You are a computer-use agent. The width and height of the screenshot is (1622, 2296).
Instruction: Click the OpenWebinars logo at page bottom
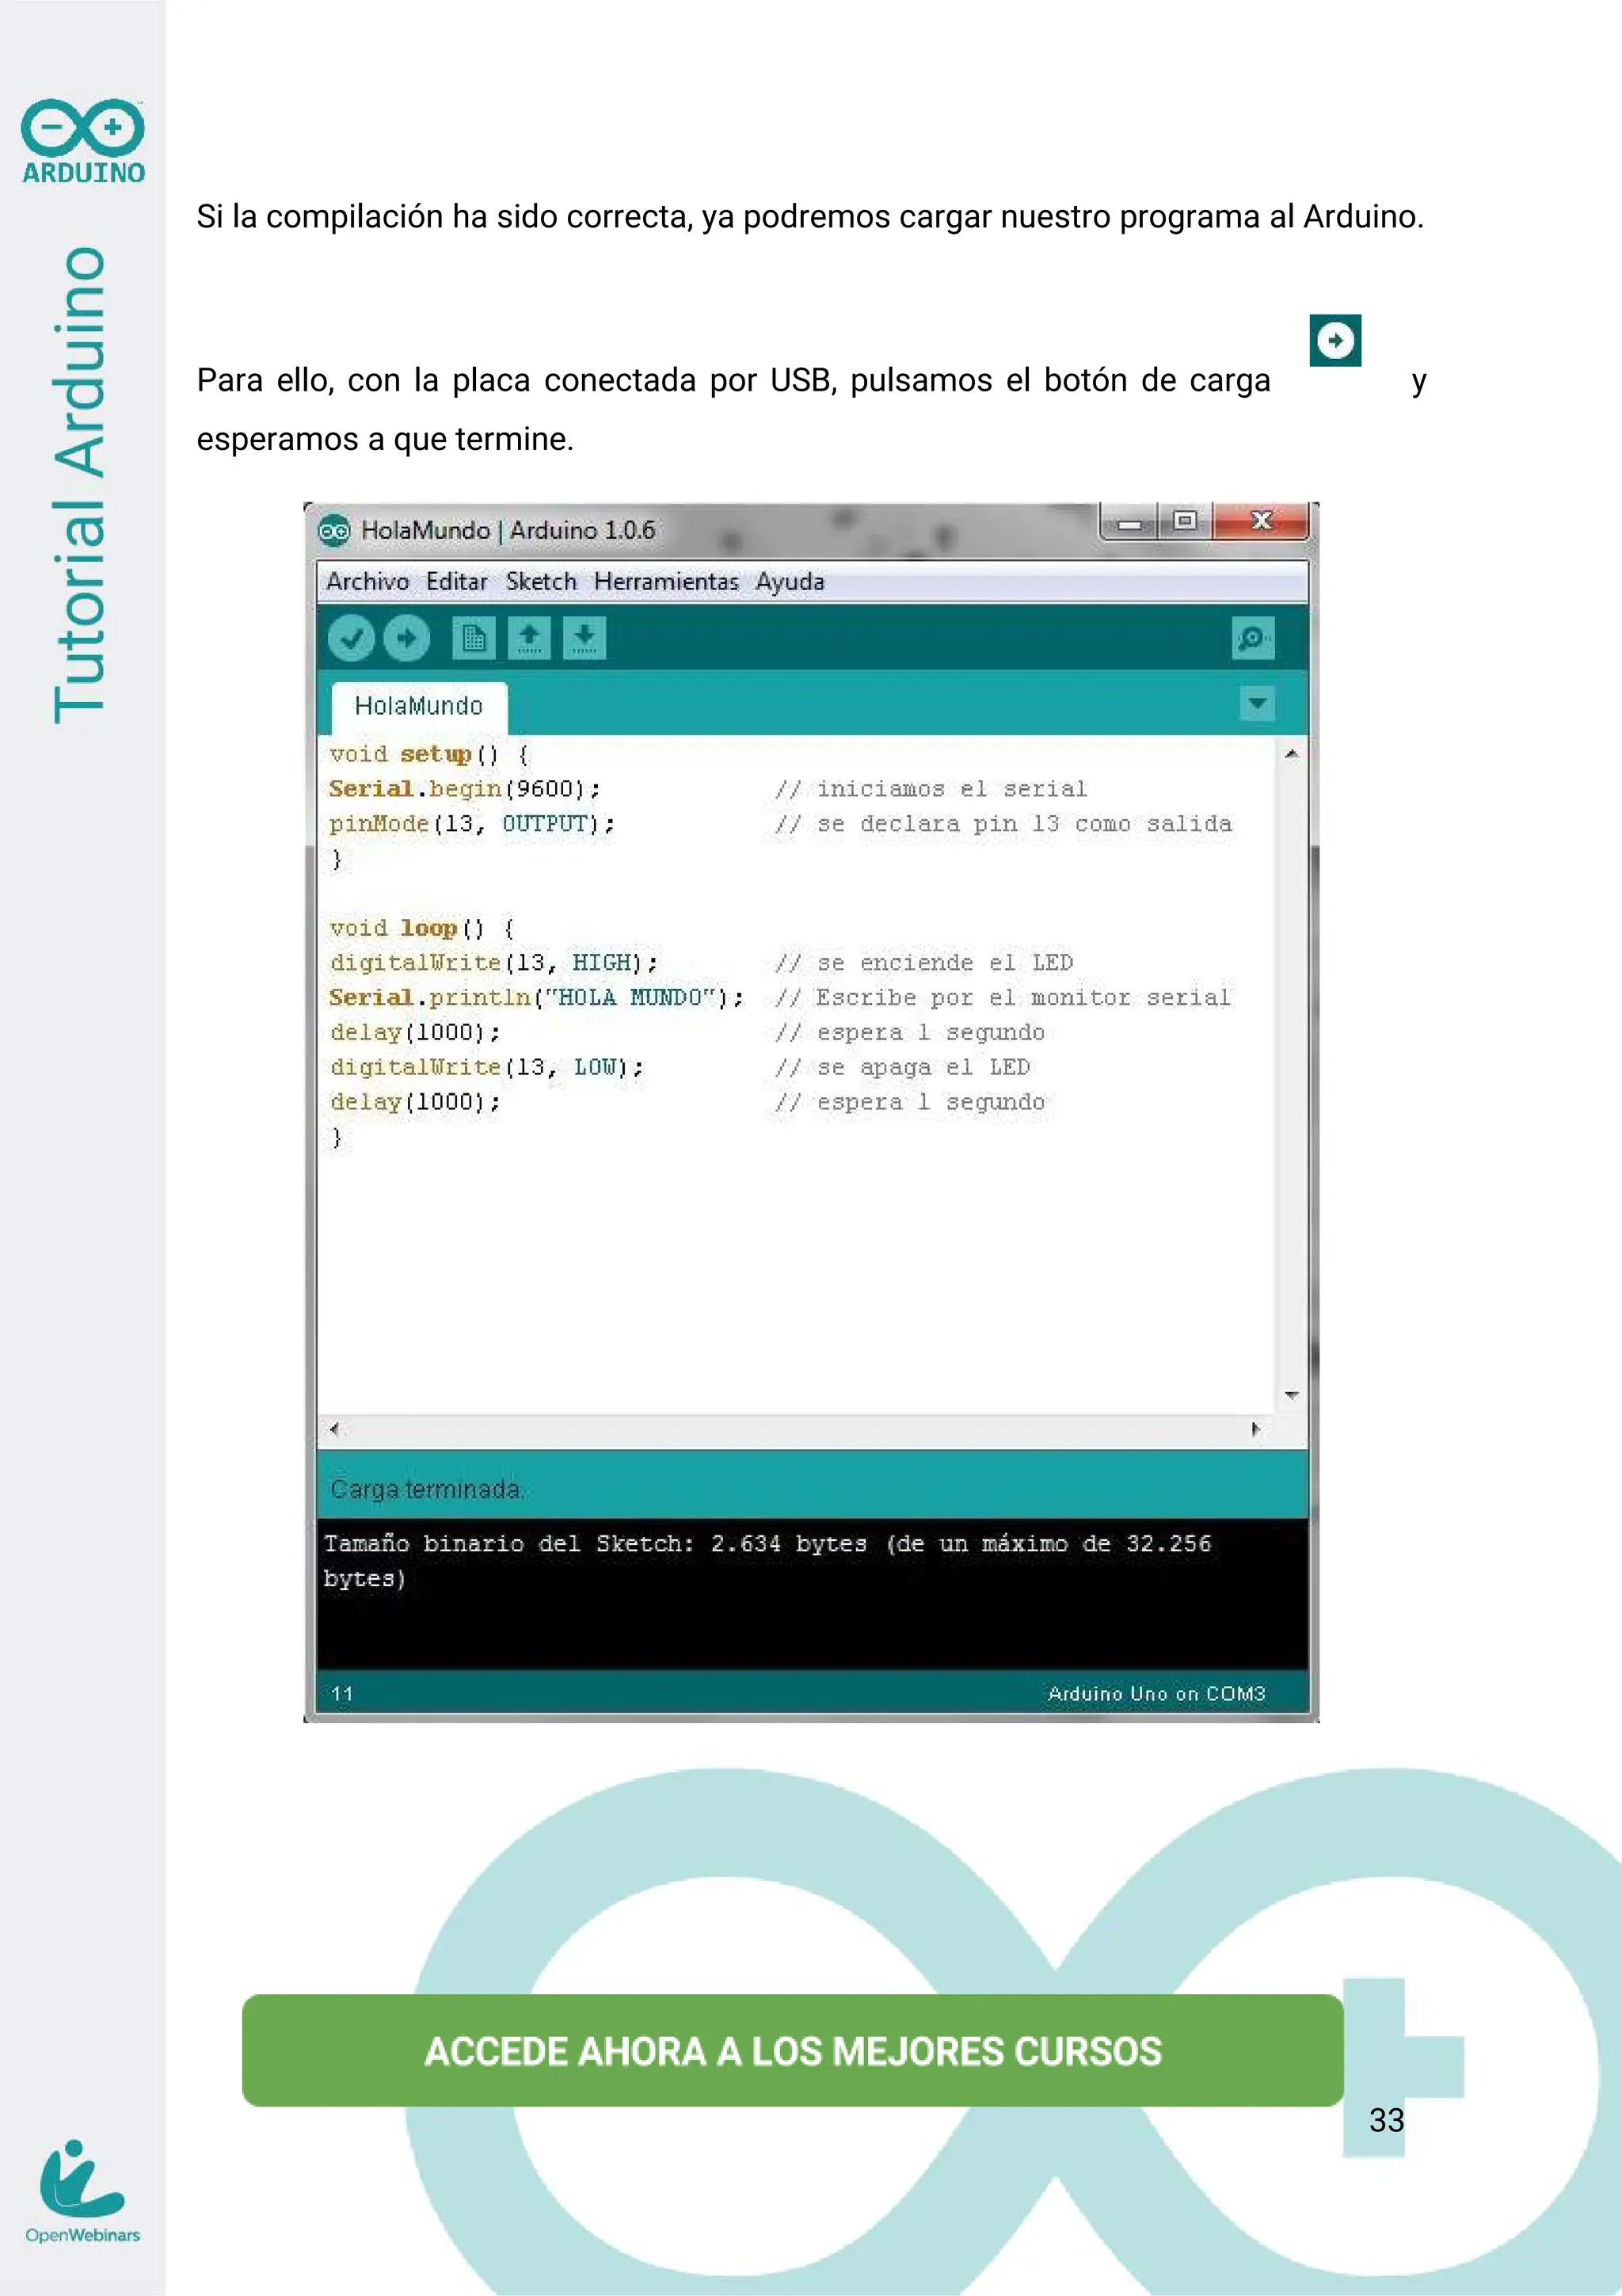83,2190
